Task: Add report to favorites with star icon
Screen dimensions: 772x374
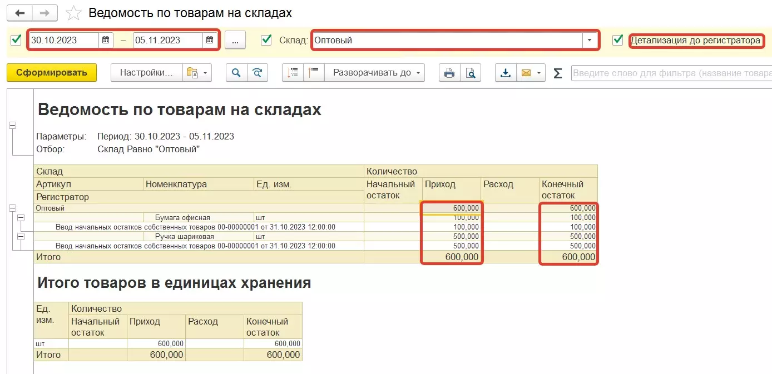Action: tap(74, 13)
